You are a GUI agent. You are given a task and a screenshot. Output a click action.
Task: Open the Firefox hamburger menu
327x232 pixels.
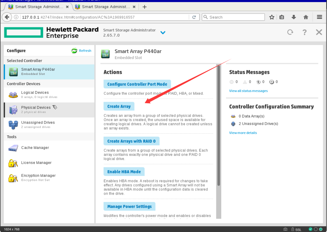tap(319, 17)
